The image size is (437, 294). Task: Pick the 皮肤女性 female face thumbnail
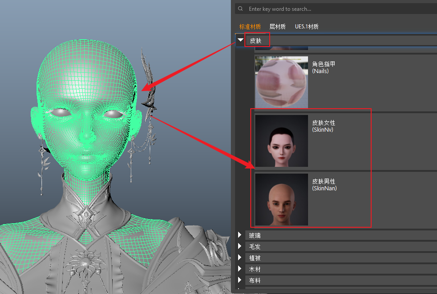pos(281,141)
